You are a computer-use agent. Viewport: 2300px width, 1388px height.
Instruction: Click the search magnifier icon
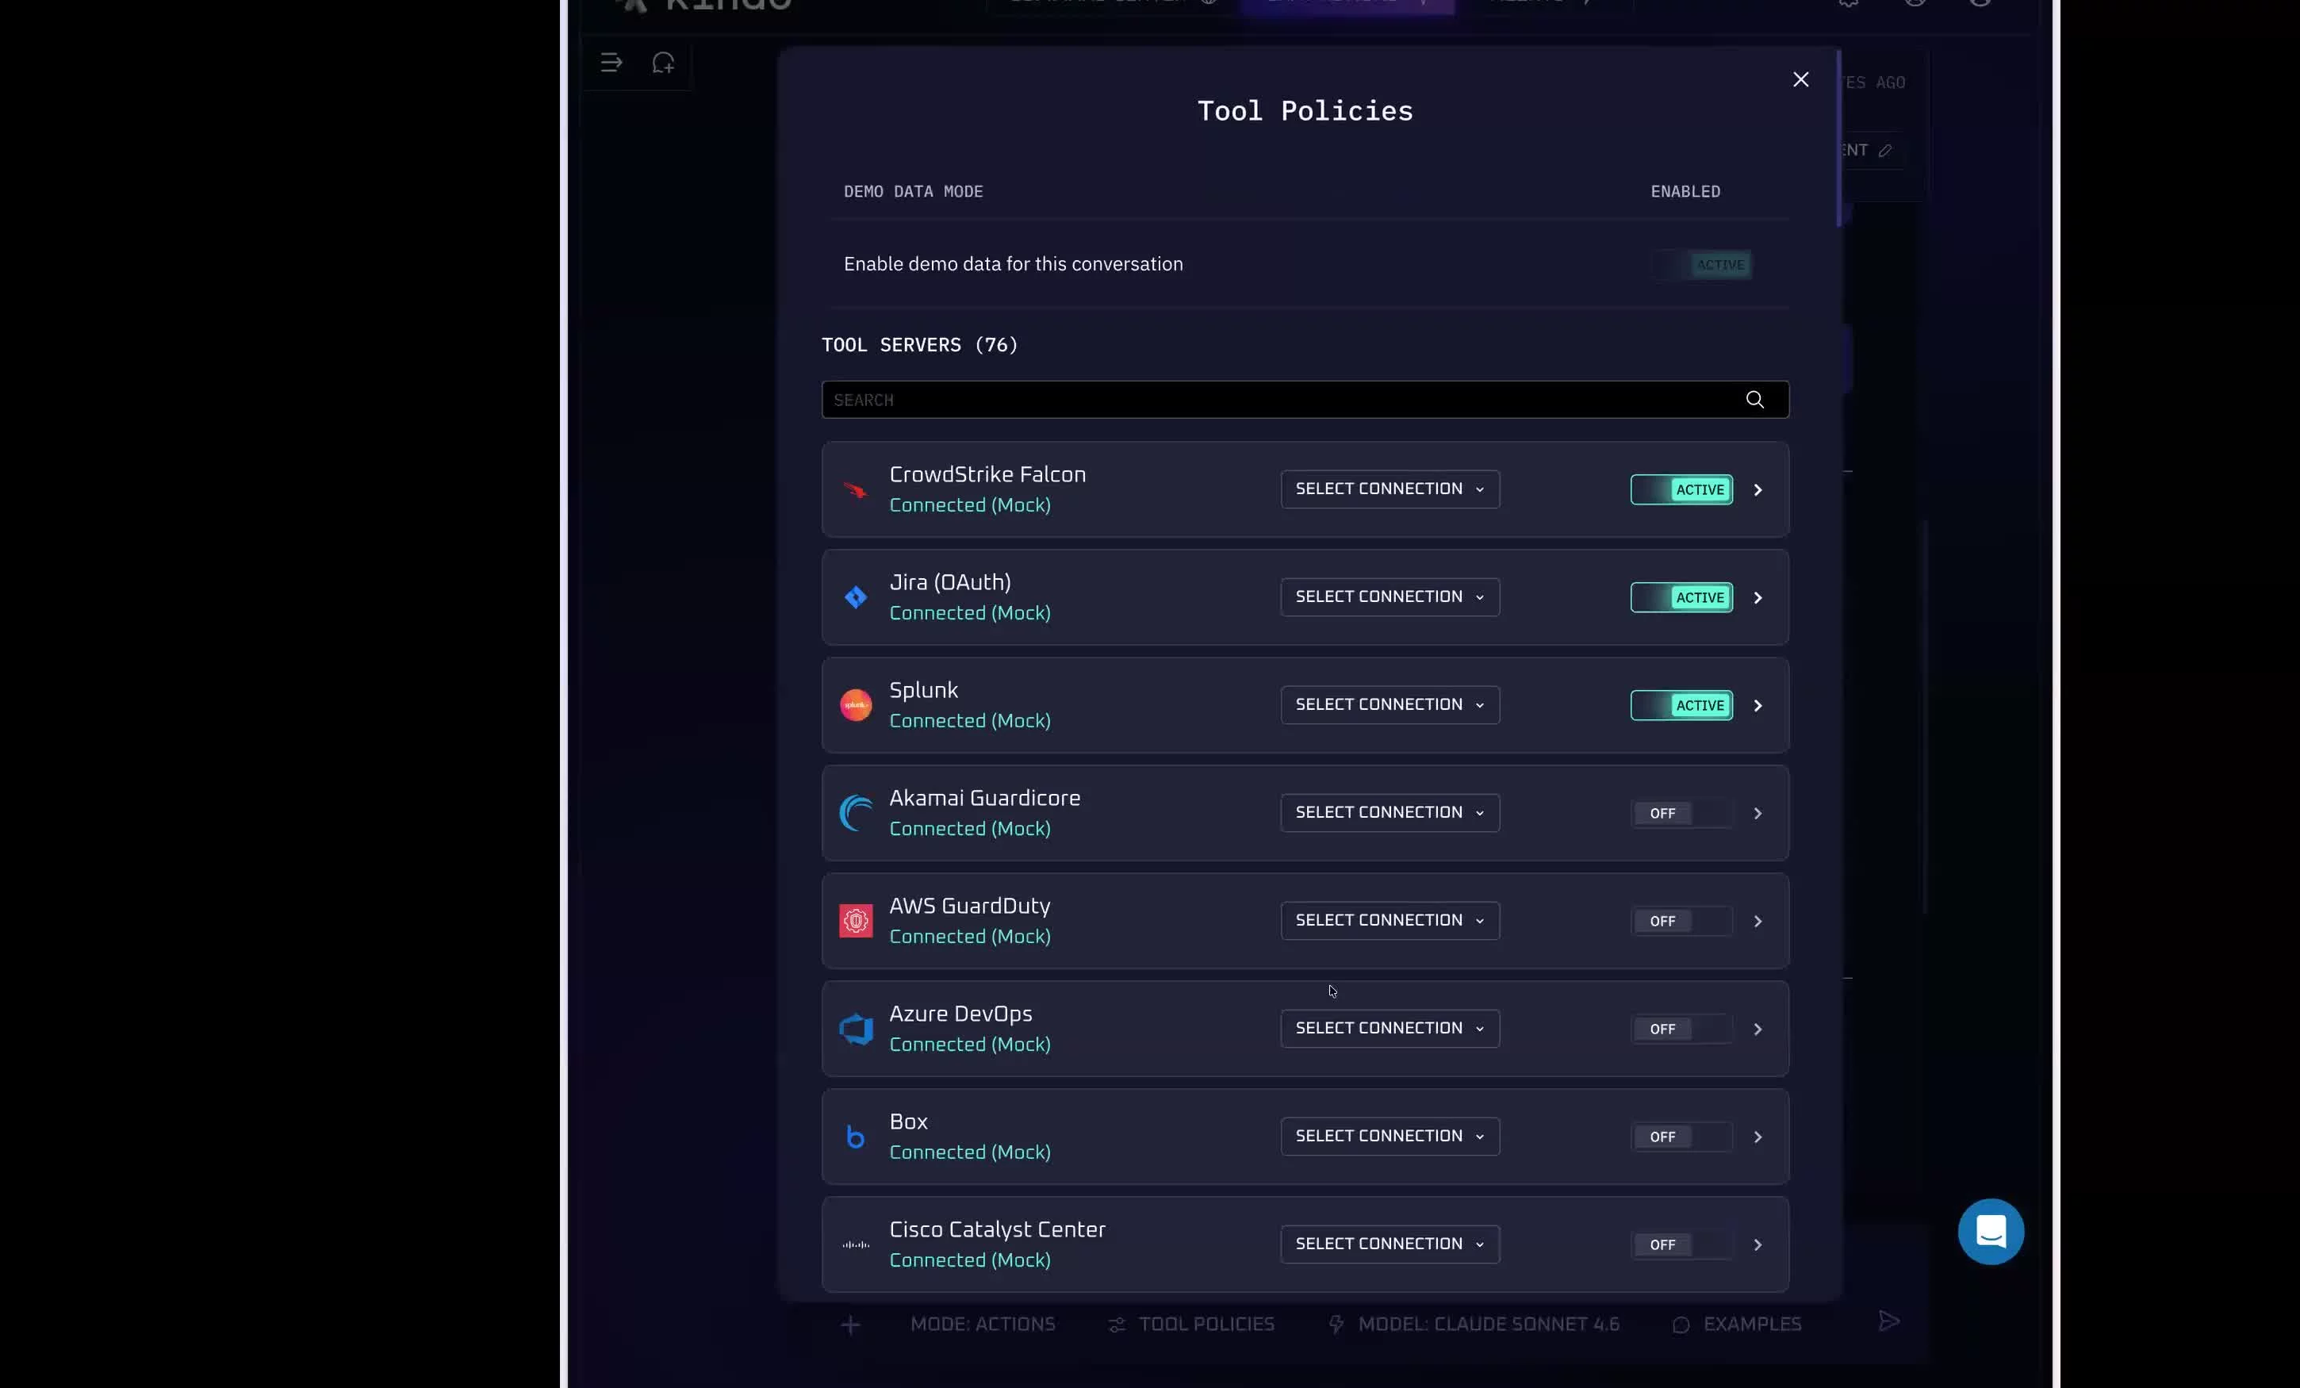pos(1755,400)
